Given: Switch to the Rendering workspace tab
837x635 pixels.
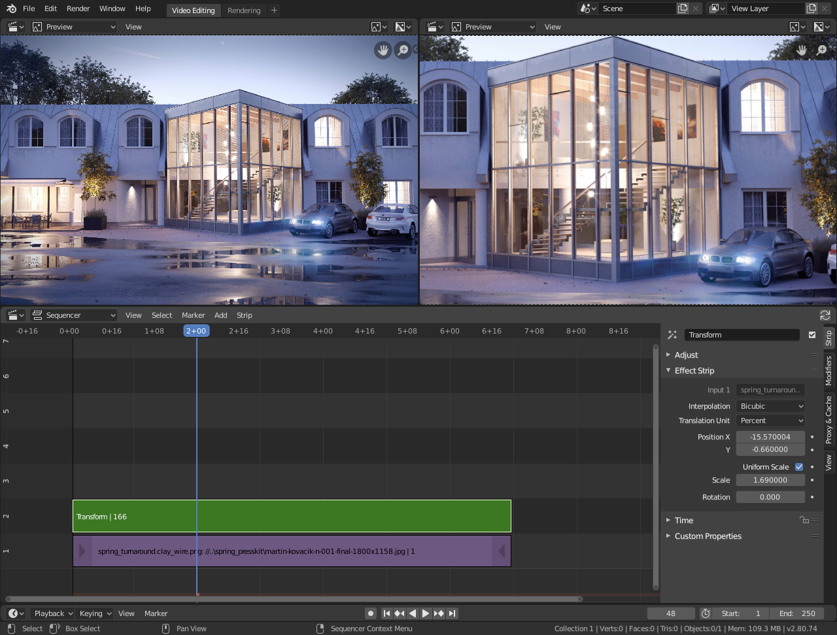Looking at the screenshot, I should pyautogui.click(x=243, y=10).
